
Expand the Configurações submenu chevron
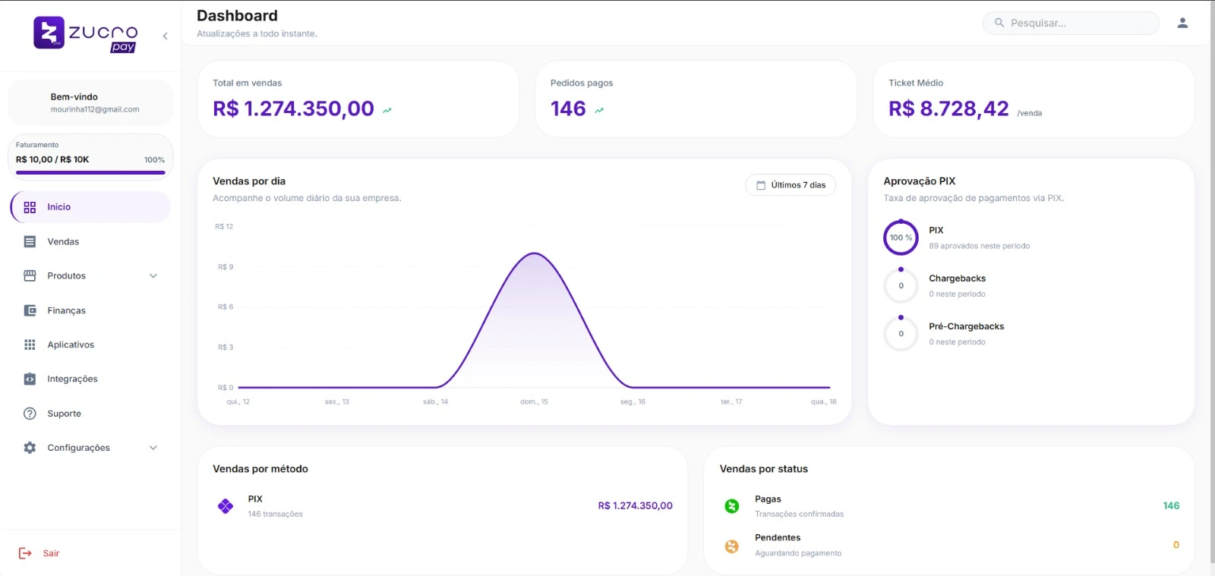[x=153, y=448]
